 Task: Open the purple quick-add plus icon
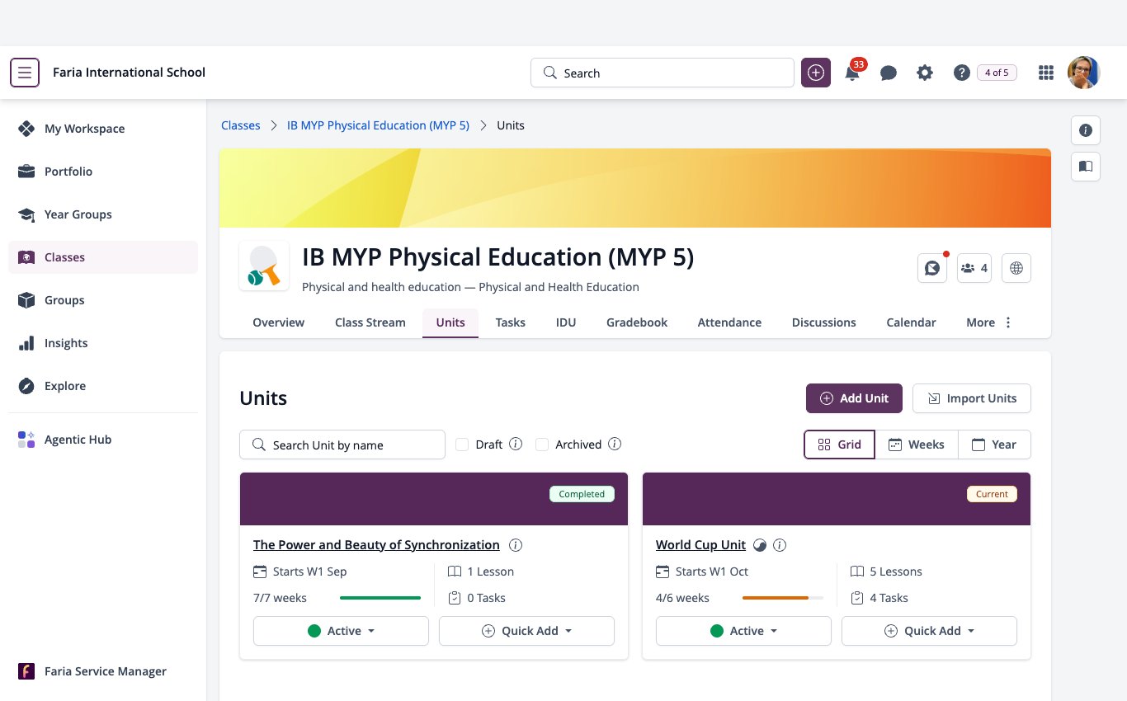(816, 73)
